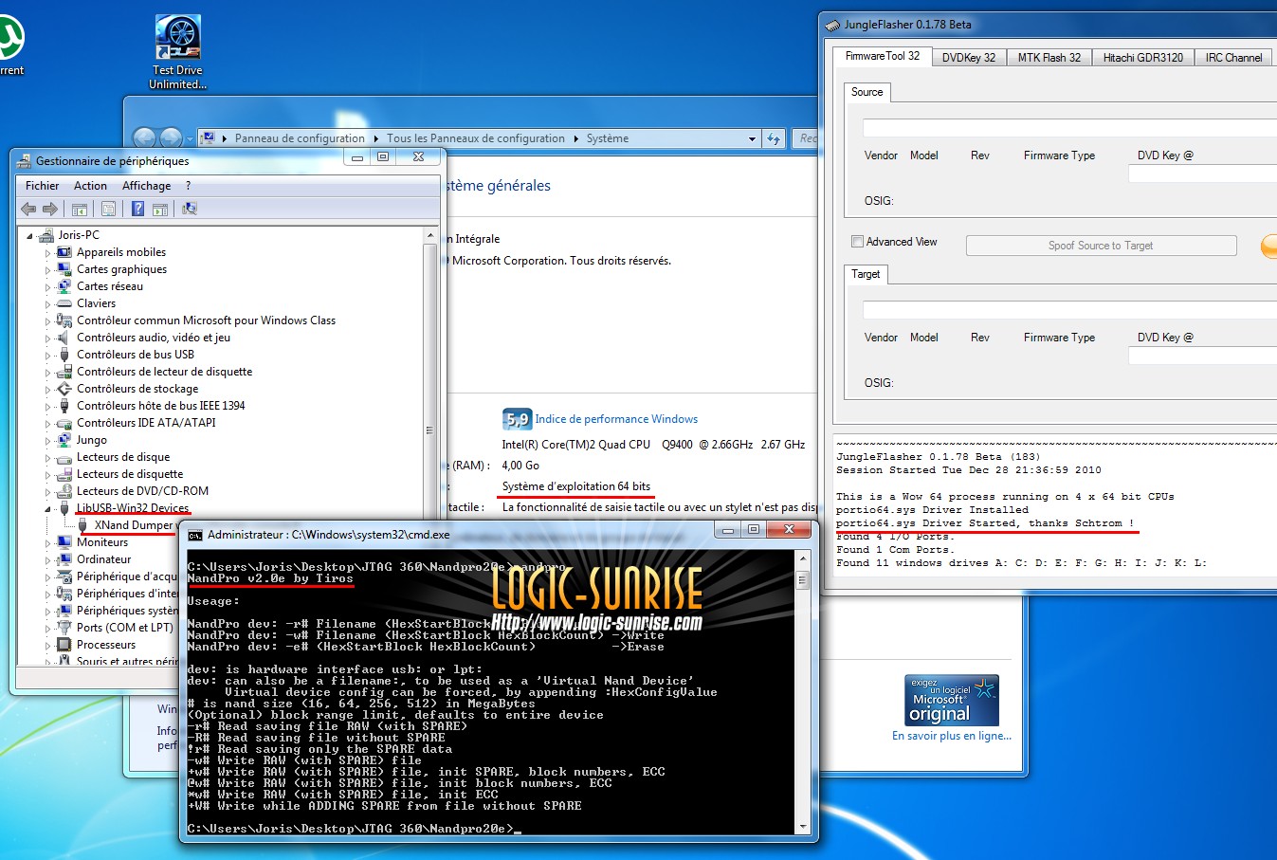Click Spoof Source to Target button
This screenshot has height=860, width=1277.
1101,246
